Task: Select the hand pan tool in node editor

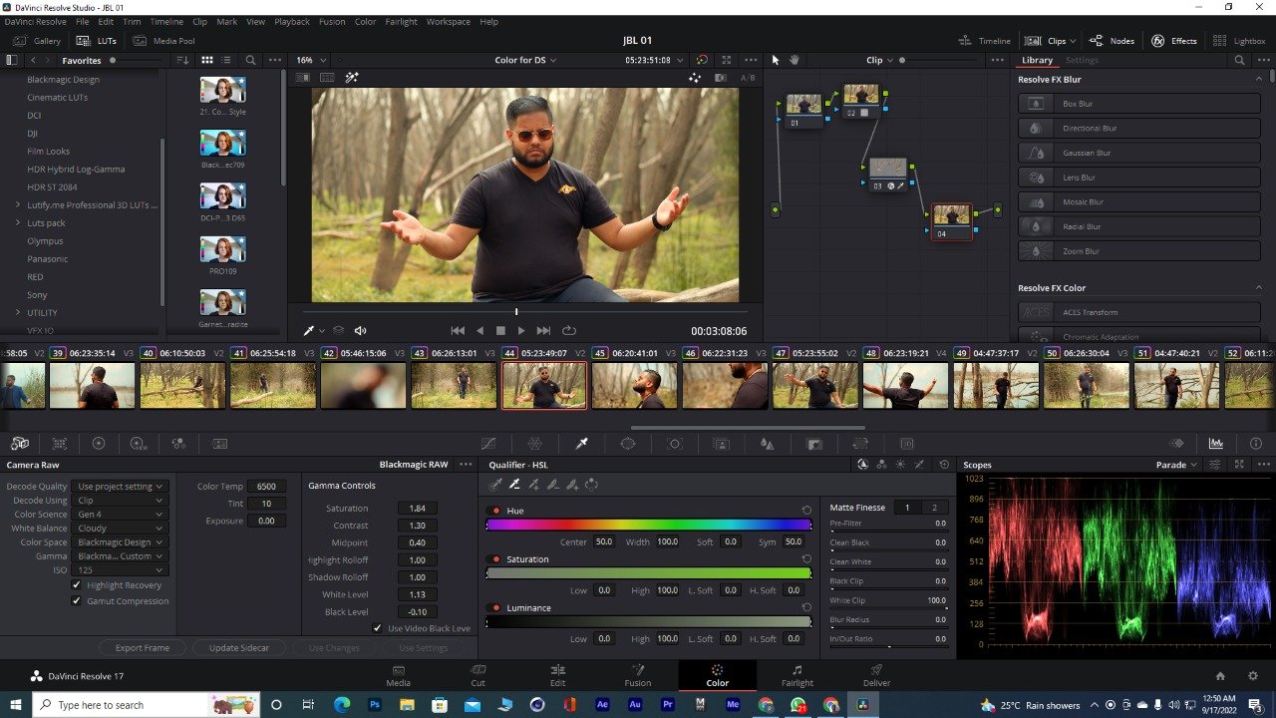Action: (x=795, y=60)
